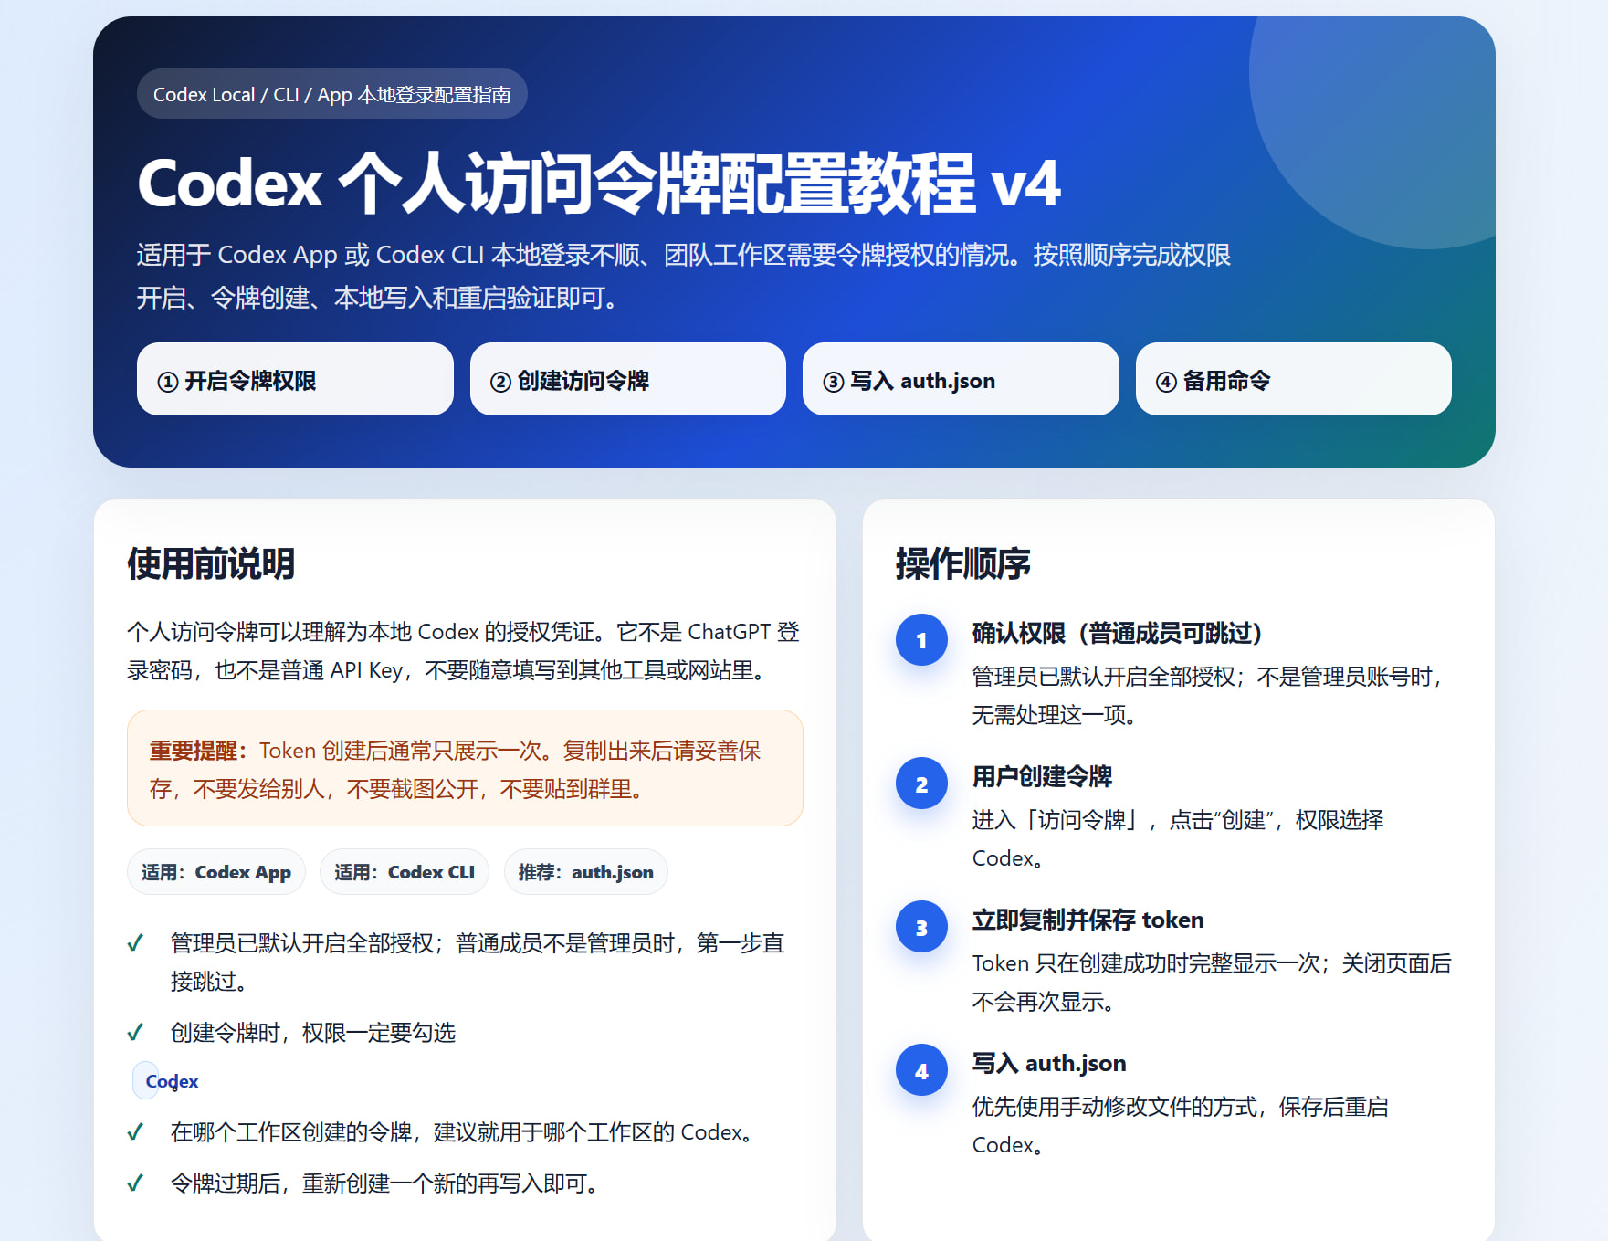Image resolution: width=1608 pixels, height=1241 pixels.
Task: Click the description 管理员已默认开启全部授权;不是管理员账号时
Action: 1210,695
